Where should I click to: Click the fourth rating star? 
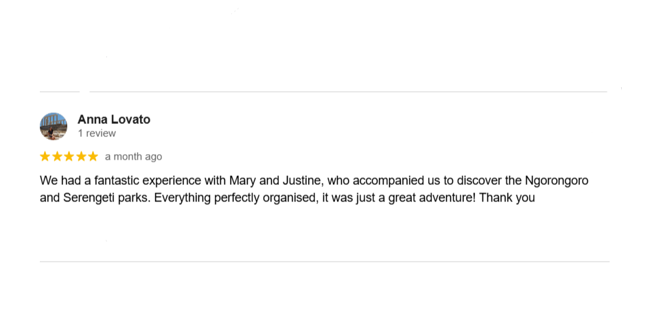pos(81,156)
